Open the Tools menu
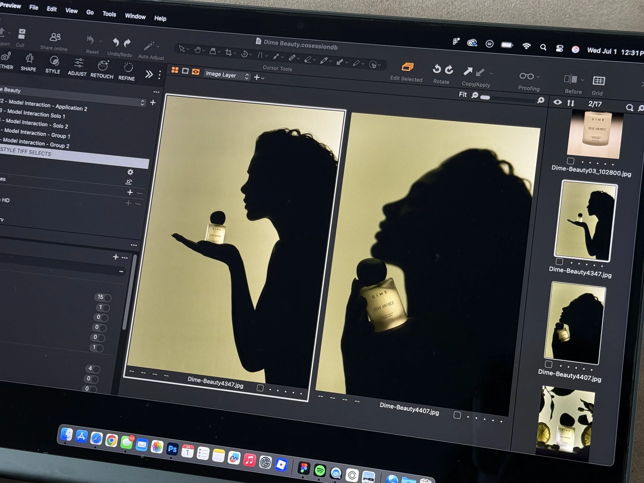Viewport: 644px width, 483px height. pyautogui.click(x=109, y=14)
